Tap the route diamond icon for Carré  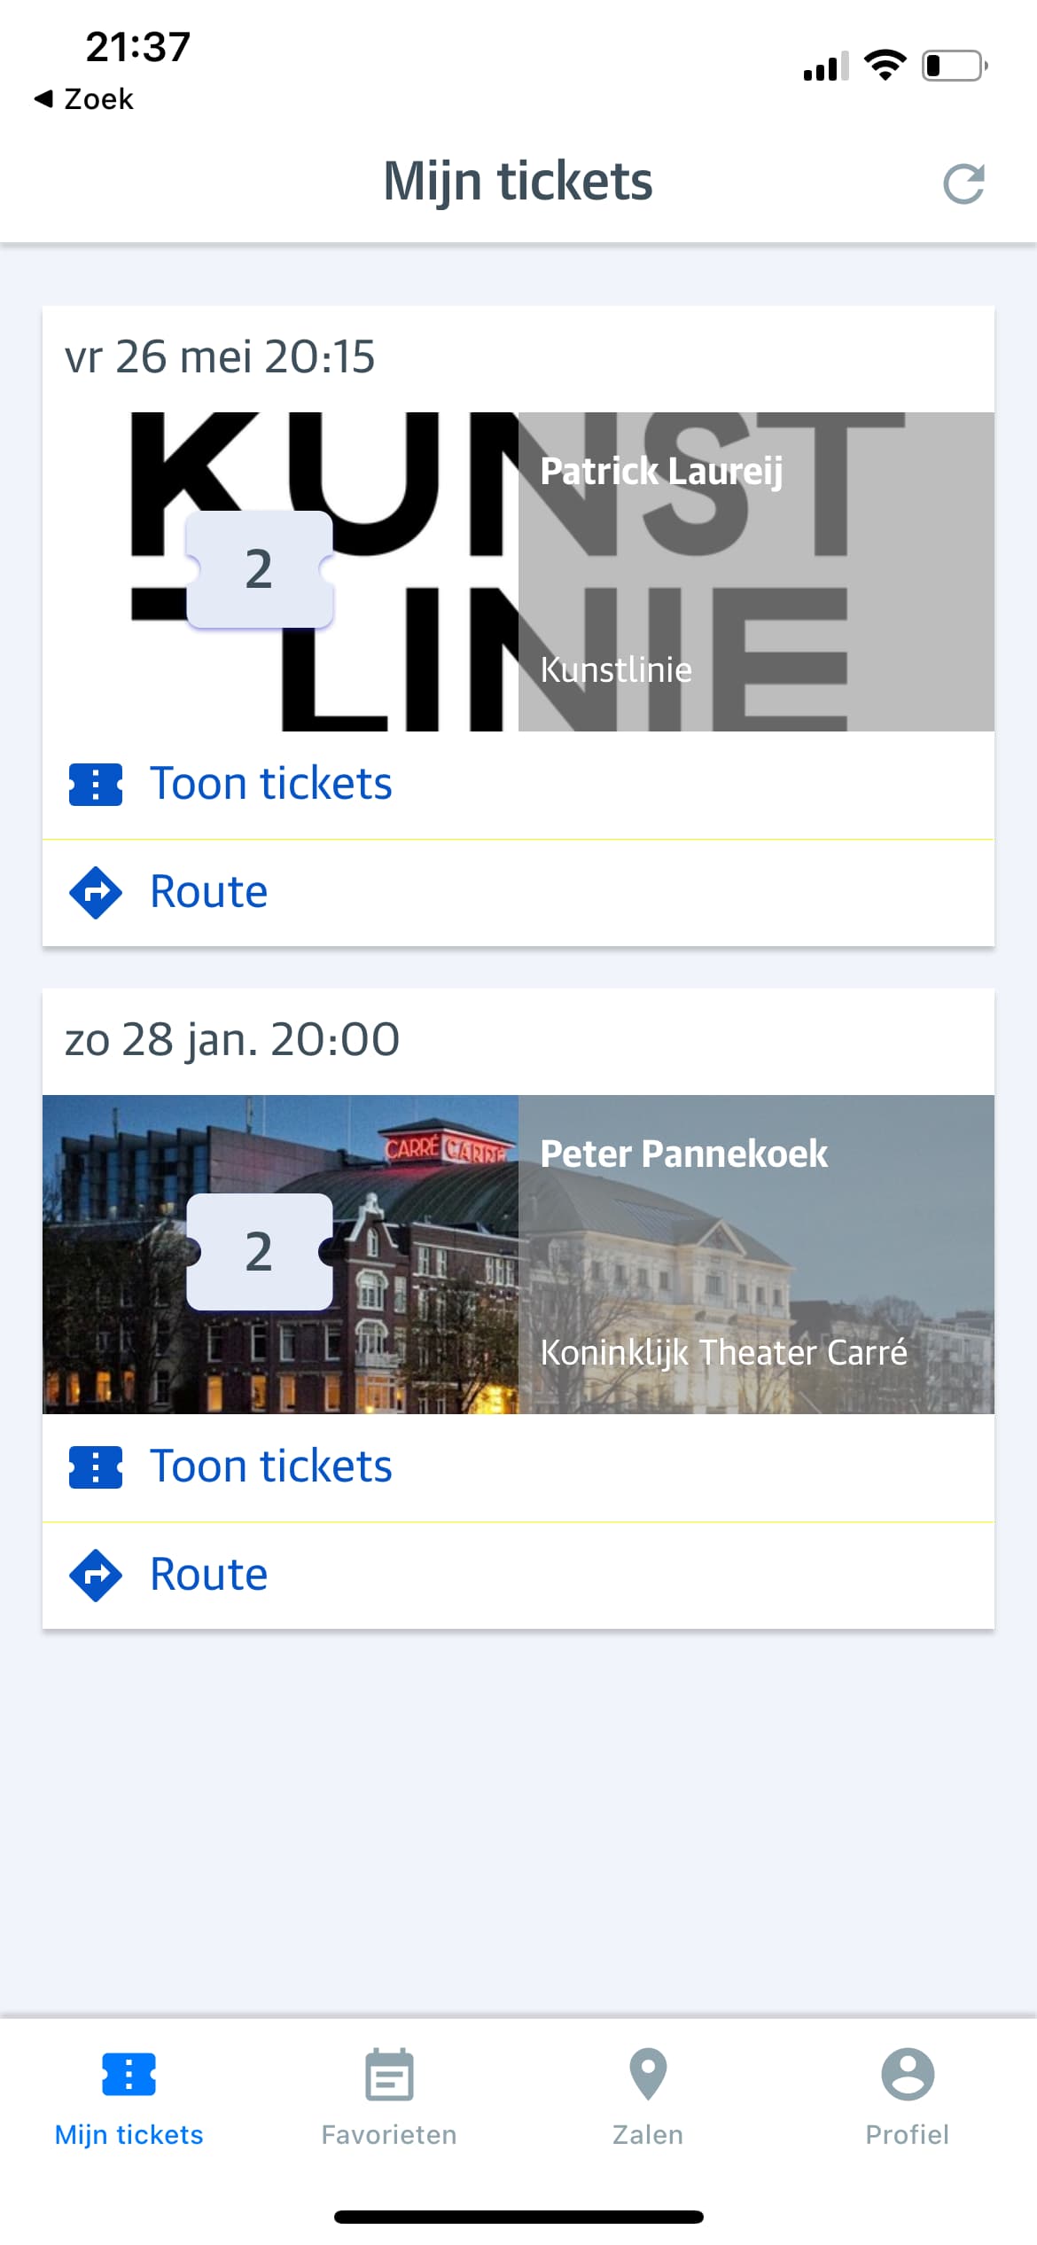pos(96,1576)
